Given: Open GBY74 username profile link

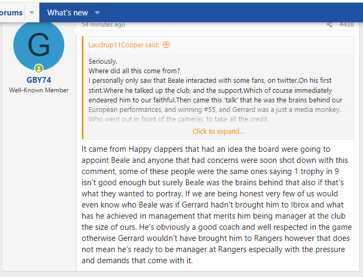Looking at the screenshot, I should [x=39, y=80].
